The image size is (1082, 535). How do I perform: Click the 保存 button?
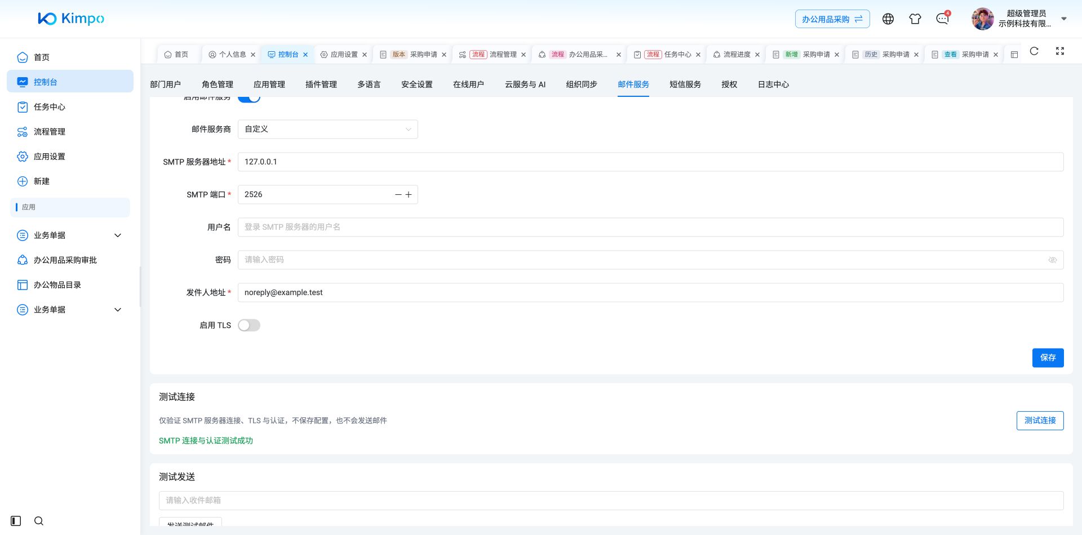point(1048,358)
